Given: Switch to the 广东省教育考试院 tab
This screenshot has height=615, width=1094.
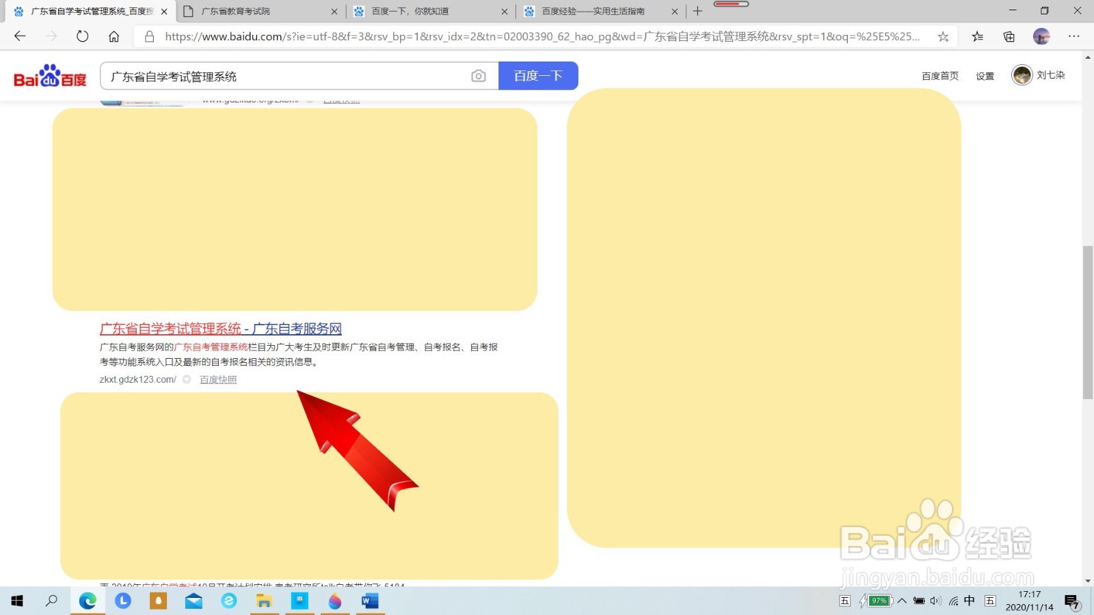Looking at the screenshot, I should pos(260,12).
